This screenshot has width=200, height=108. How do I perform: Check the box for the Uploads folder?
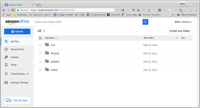(x=41, y=62)
